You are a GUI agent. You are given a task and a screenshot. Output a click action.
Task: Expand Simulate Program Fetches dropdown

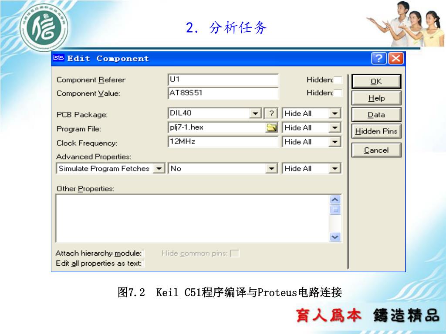pyautogui.click(x=159, y=168)
